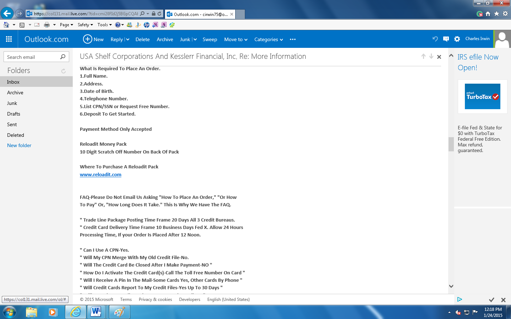Click the Undo icon in the Outlook header
Image resolution: width=511 pixels, height=319 pixels.
pyautogui.click(x=435, y=39)
